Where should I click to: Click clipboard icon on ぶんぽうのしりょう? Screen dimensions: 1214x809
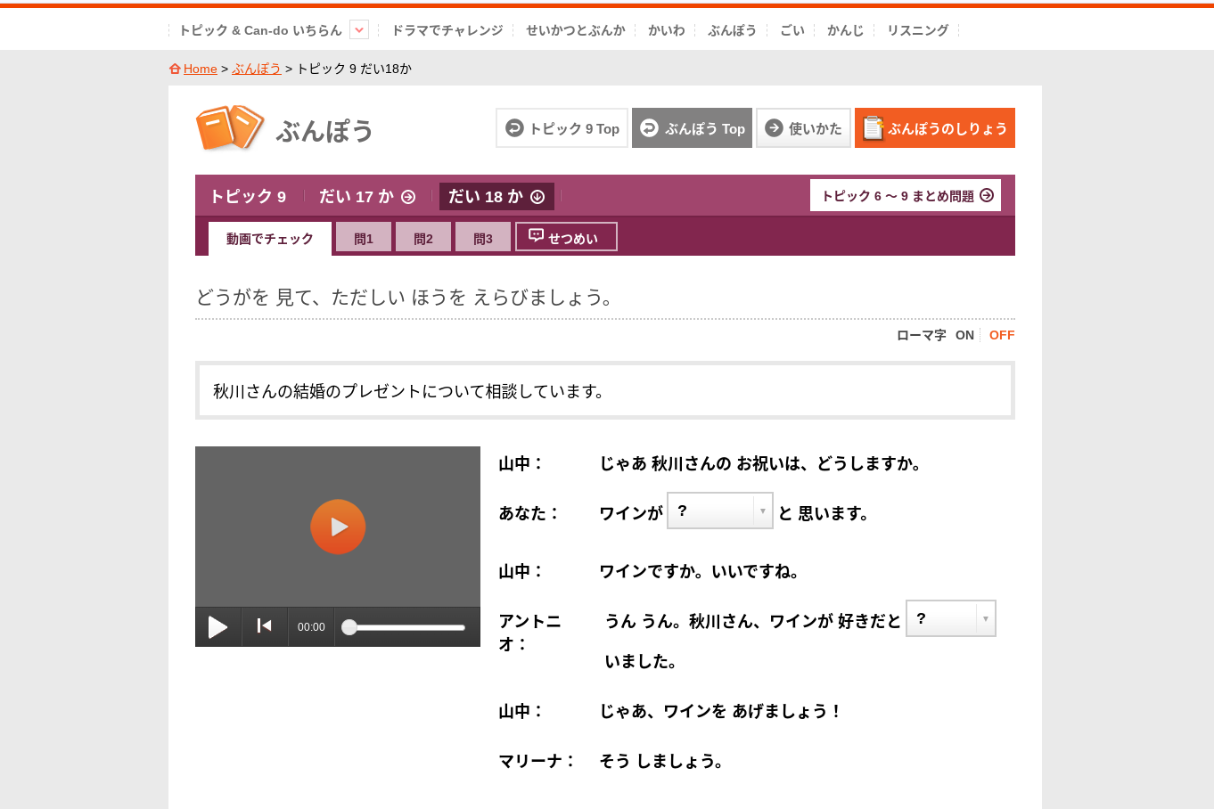coord(873,128)
